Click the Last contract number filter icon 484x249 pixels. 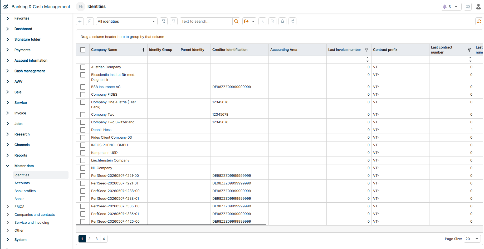pyautogui.click(x=469, y=50)
